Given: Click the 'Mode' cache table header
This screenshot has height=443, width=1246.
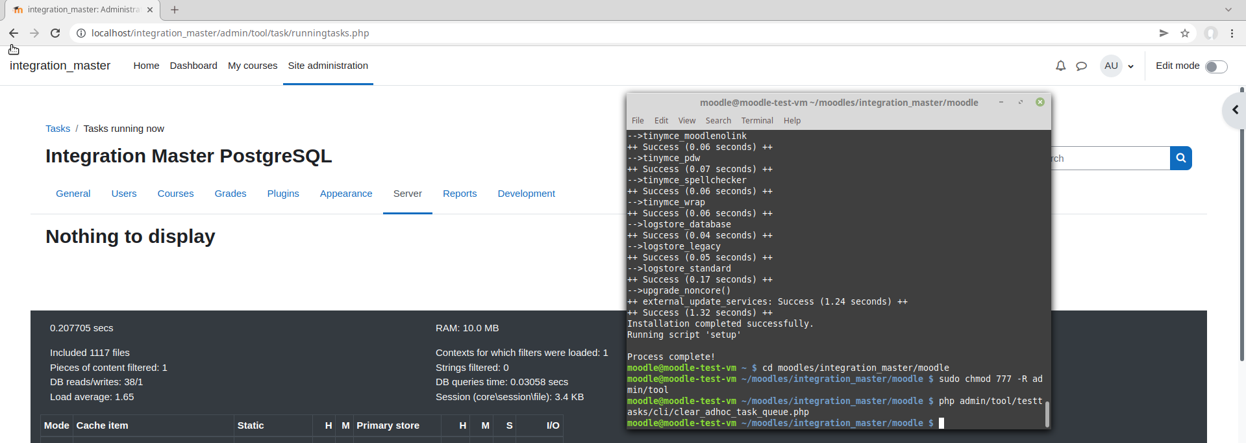Looking at the screenshot, I should pyautogui.click(x=56, y=425).
